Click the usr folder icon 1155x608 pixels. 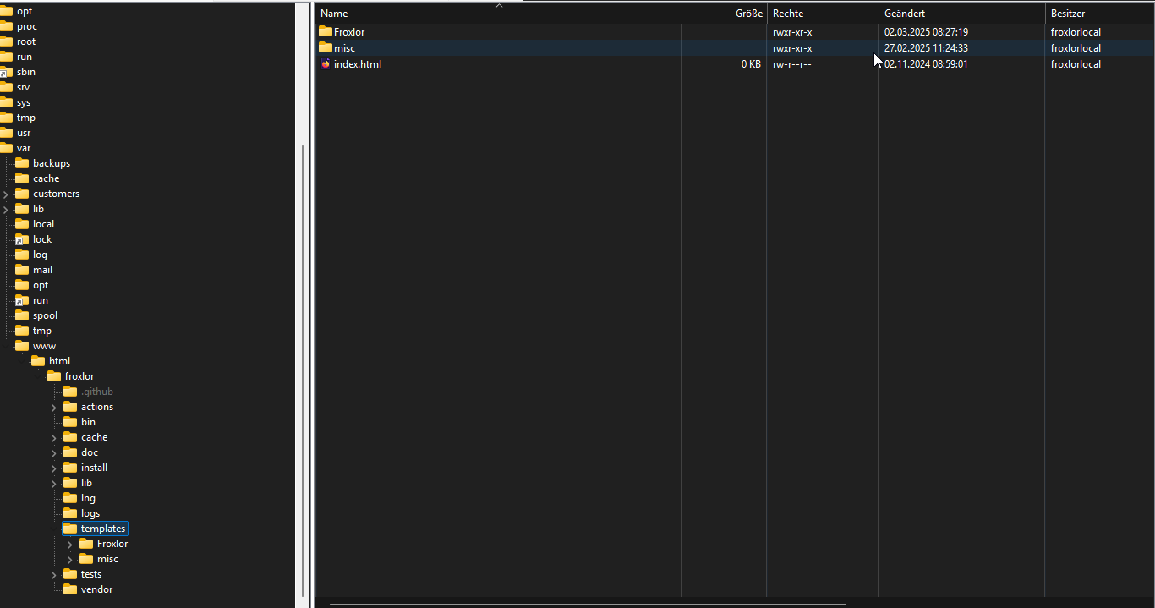coord(6,133)
